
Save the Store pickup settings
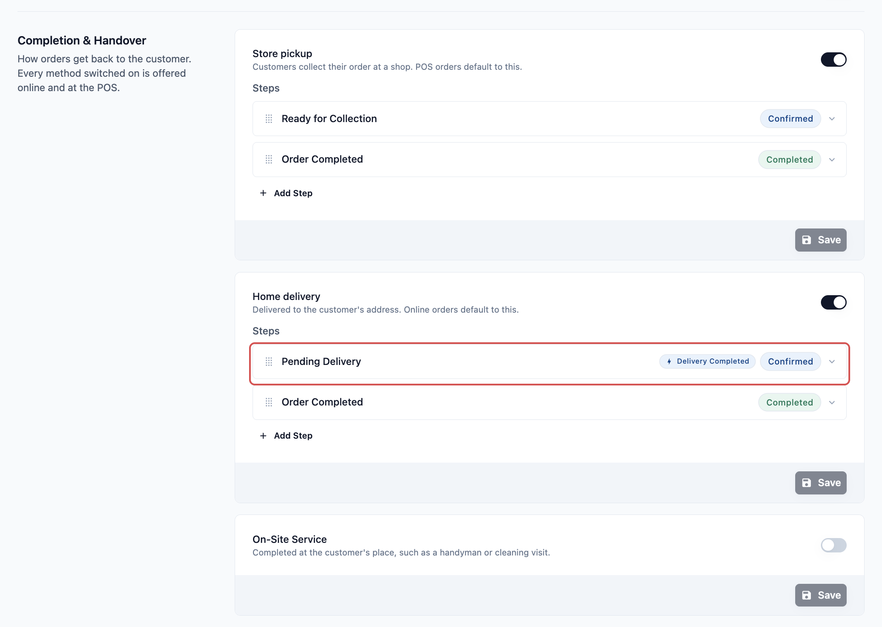tap(820, 240)
